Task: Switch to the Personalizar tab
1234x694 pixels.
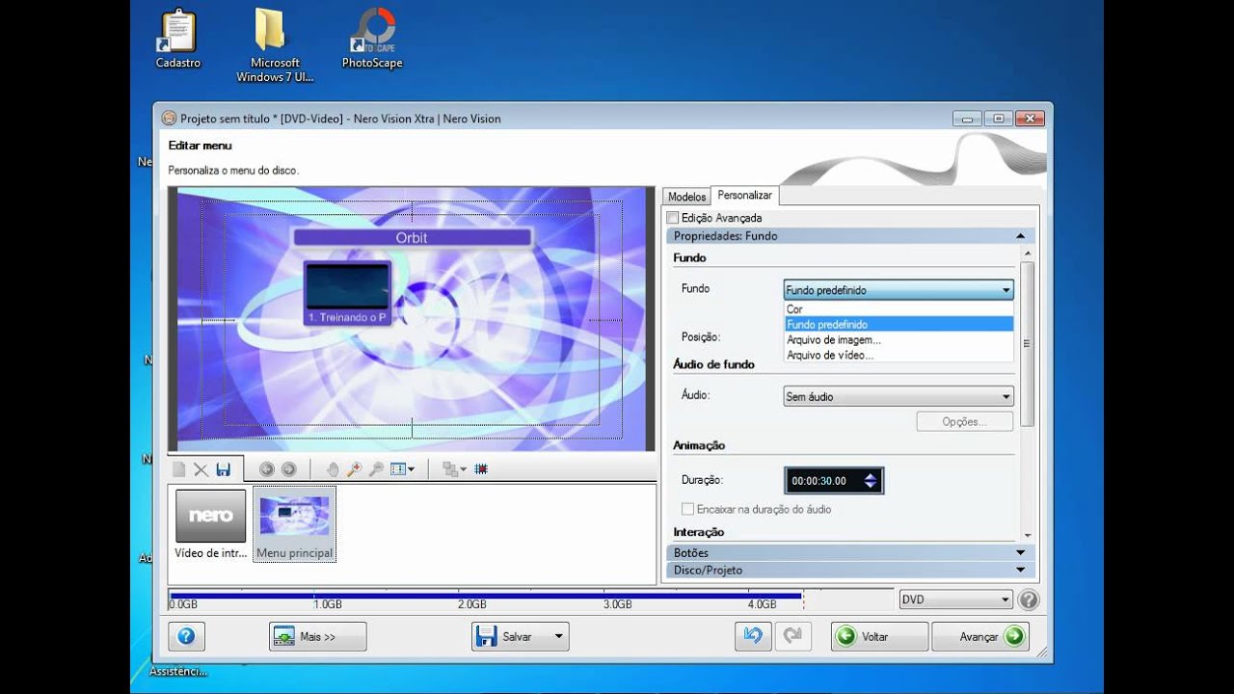Action: pyautogui.click(x=745, y=195)
